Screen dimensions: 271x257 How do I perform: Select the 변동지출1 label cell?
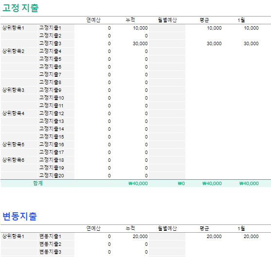pyautogui.click(x=56, y=236)
